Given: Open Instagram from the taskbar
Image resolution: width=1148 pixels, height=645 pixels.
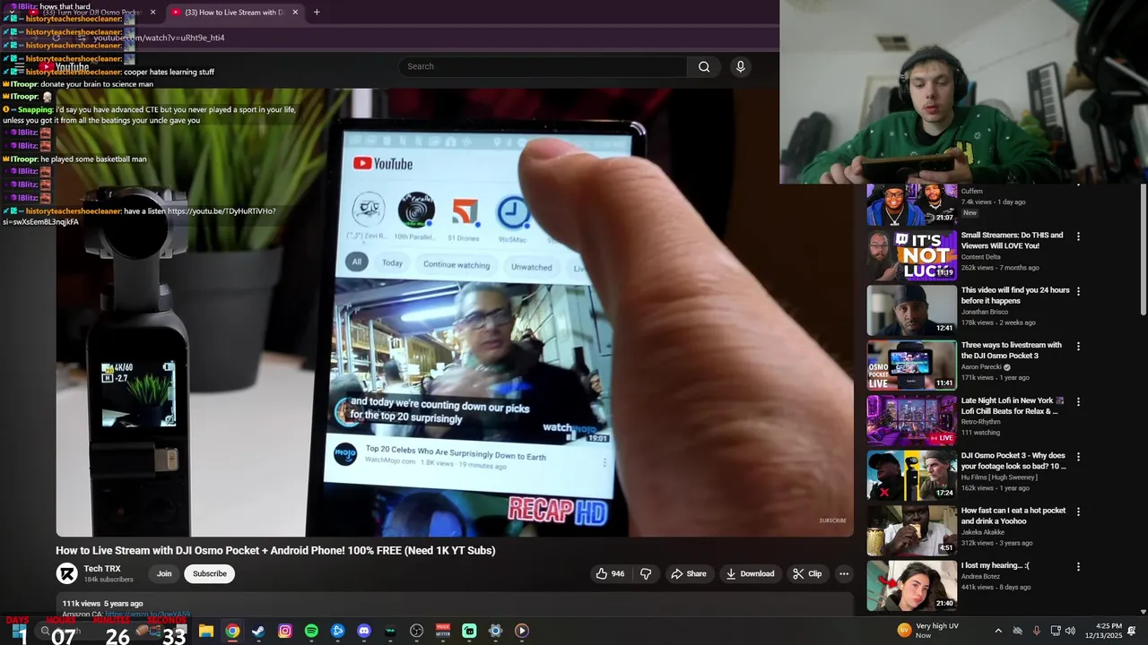Looking at the screenshot, I should pos(285,631).
